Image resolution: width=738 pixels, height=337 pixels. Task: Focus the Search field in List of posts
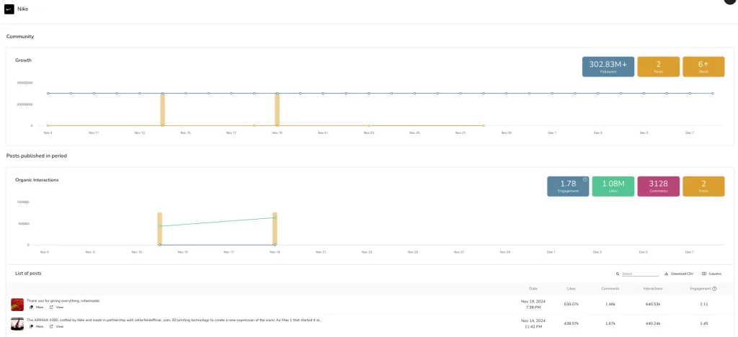pyautogui.click(x=640, y=274)
